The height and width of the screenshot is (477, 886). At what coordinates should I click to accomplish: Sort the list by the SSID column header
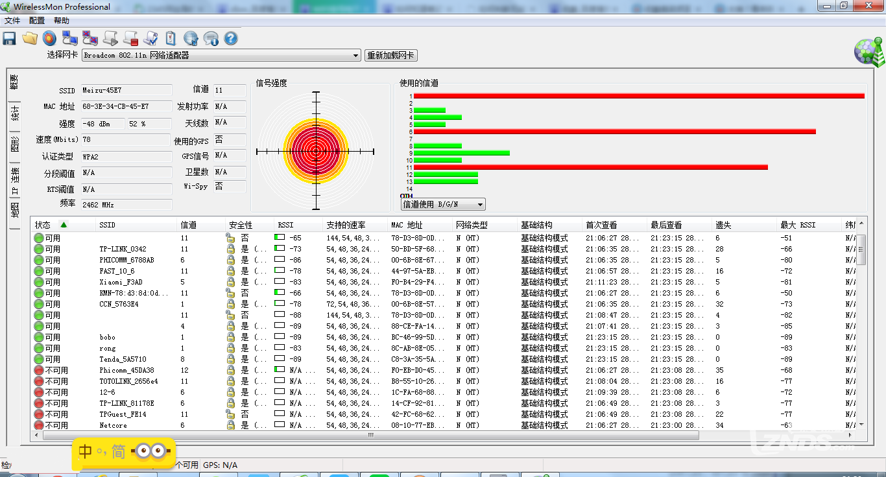[137, 225]
